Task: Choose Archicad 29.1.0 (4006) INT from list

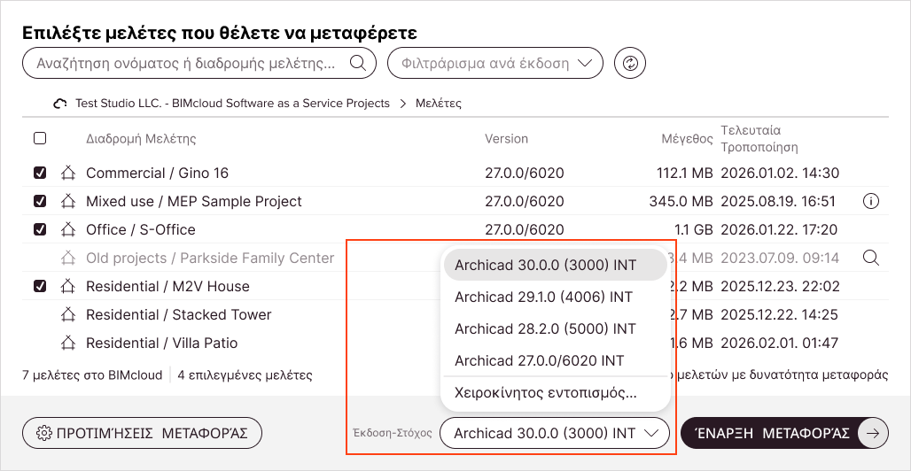Action: point(555,297)
